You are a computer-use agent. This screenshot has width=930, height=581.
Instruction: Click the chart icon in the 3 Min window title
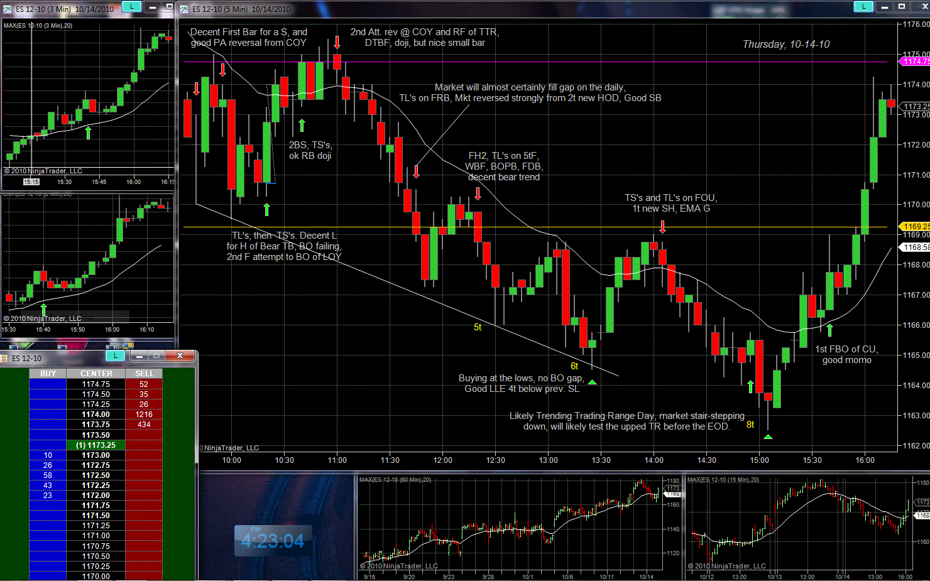7,9
